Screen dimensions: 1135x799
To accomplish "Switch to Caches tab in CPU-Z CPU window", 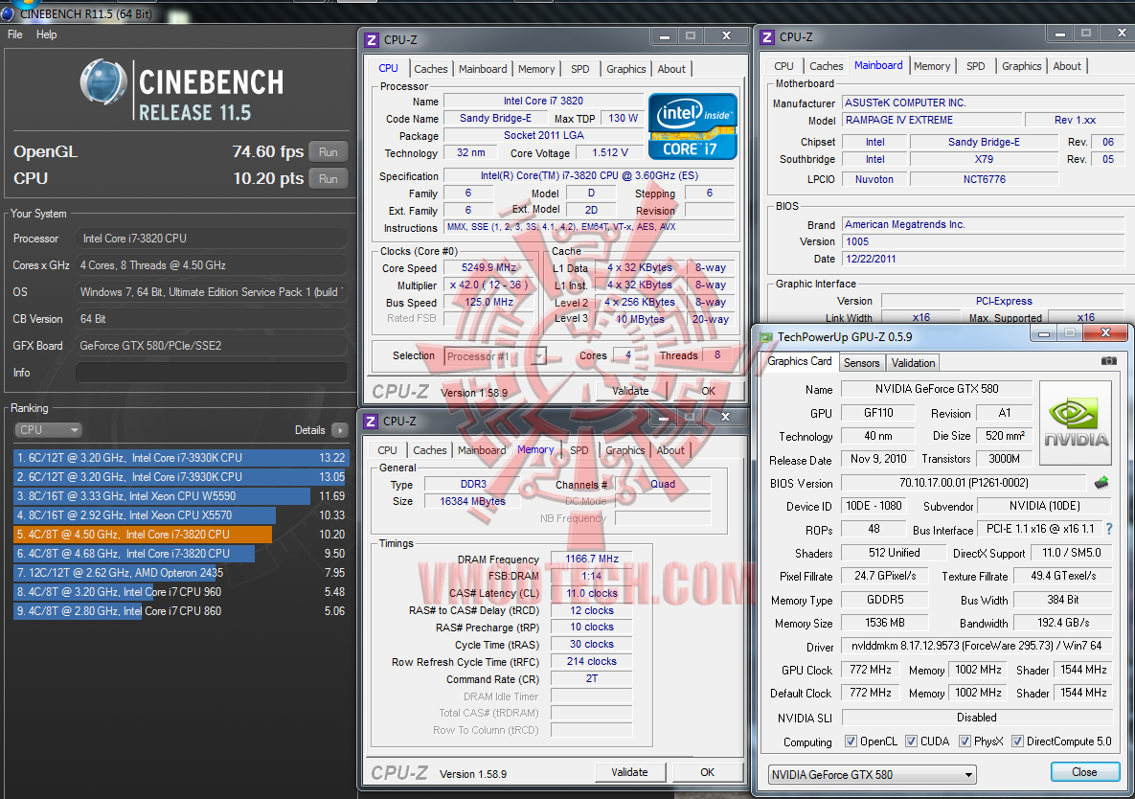I will [x=431, y=69].
